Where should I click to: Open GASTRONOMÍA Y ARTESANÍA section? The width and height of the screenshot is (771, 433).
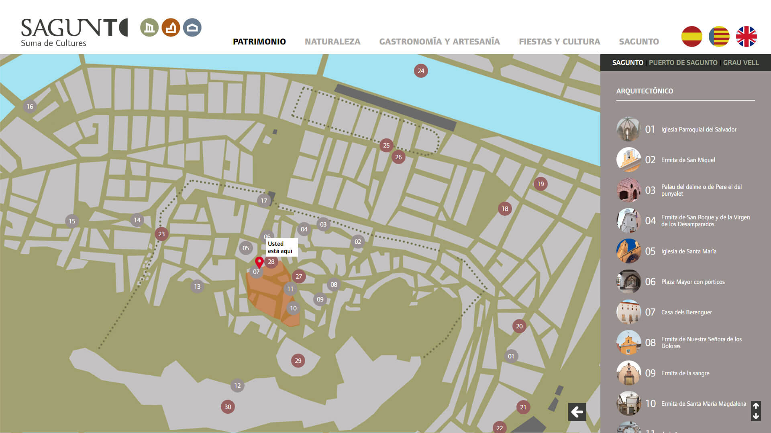tap(439, 41)
